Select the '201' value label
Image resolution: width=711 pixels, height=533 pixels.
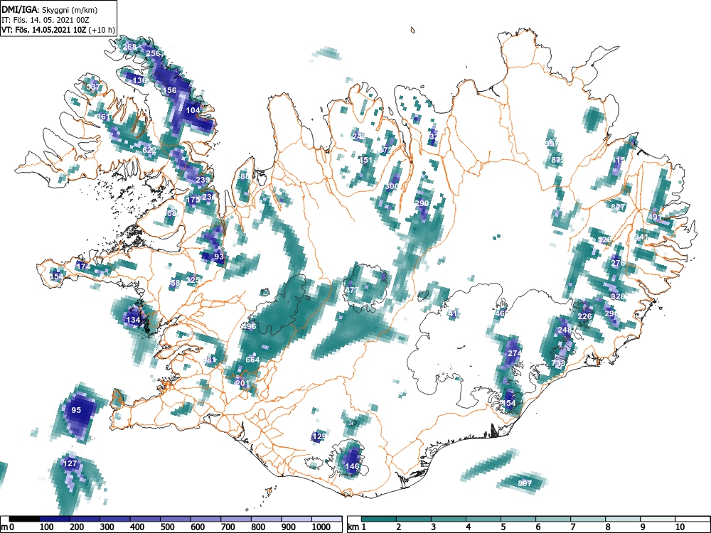point(243,384)
